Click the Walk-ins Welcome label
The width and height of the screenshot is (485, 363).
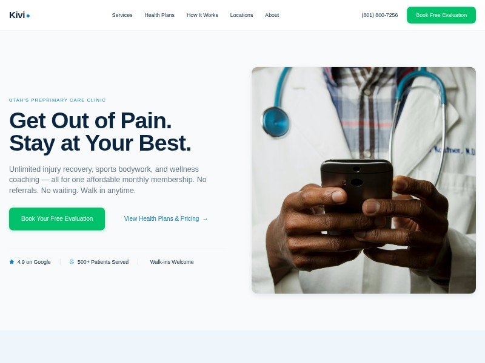(172, 262)
